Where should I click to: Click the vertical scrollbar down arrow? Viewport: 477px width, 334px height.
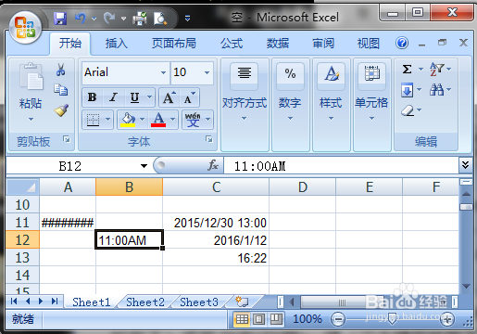[x=466, y=286]
